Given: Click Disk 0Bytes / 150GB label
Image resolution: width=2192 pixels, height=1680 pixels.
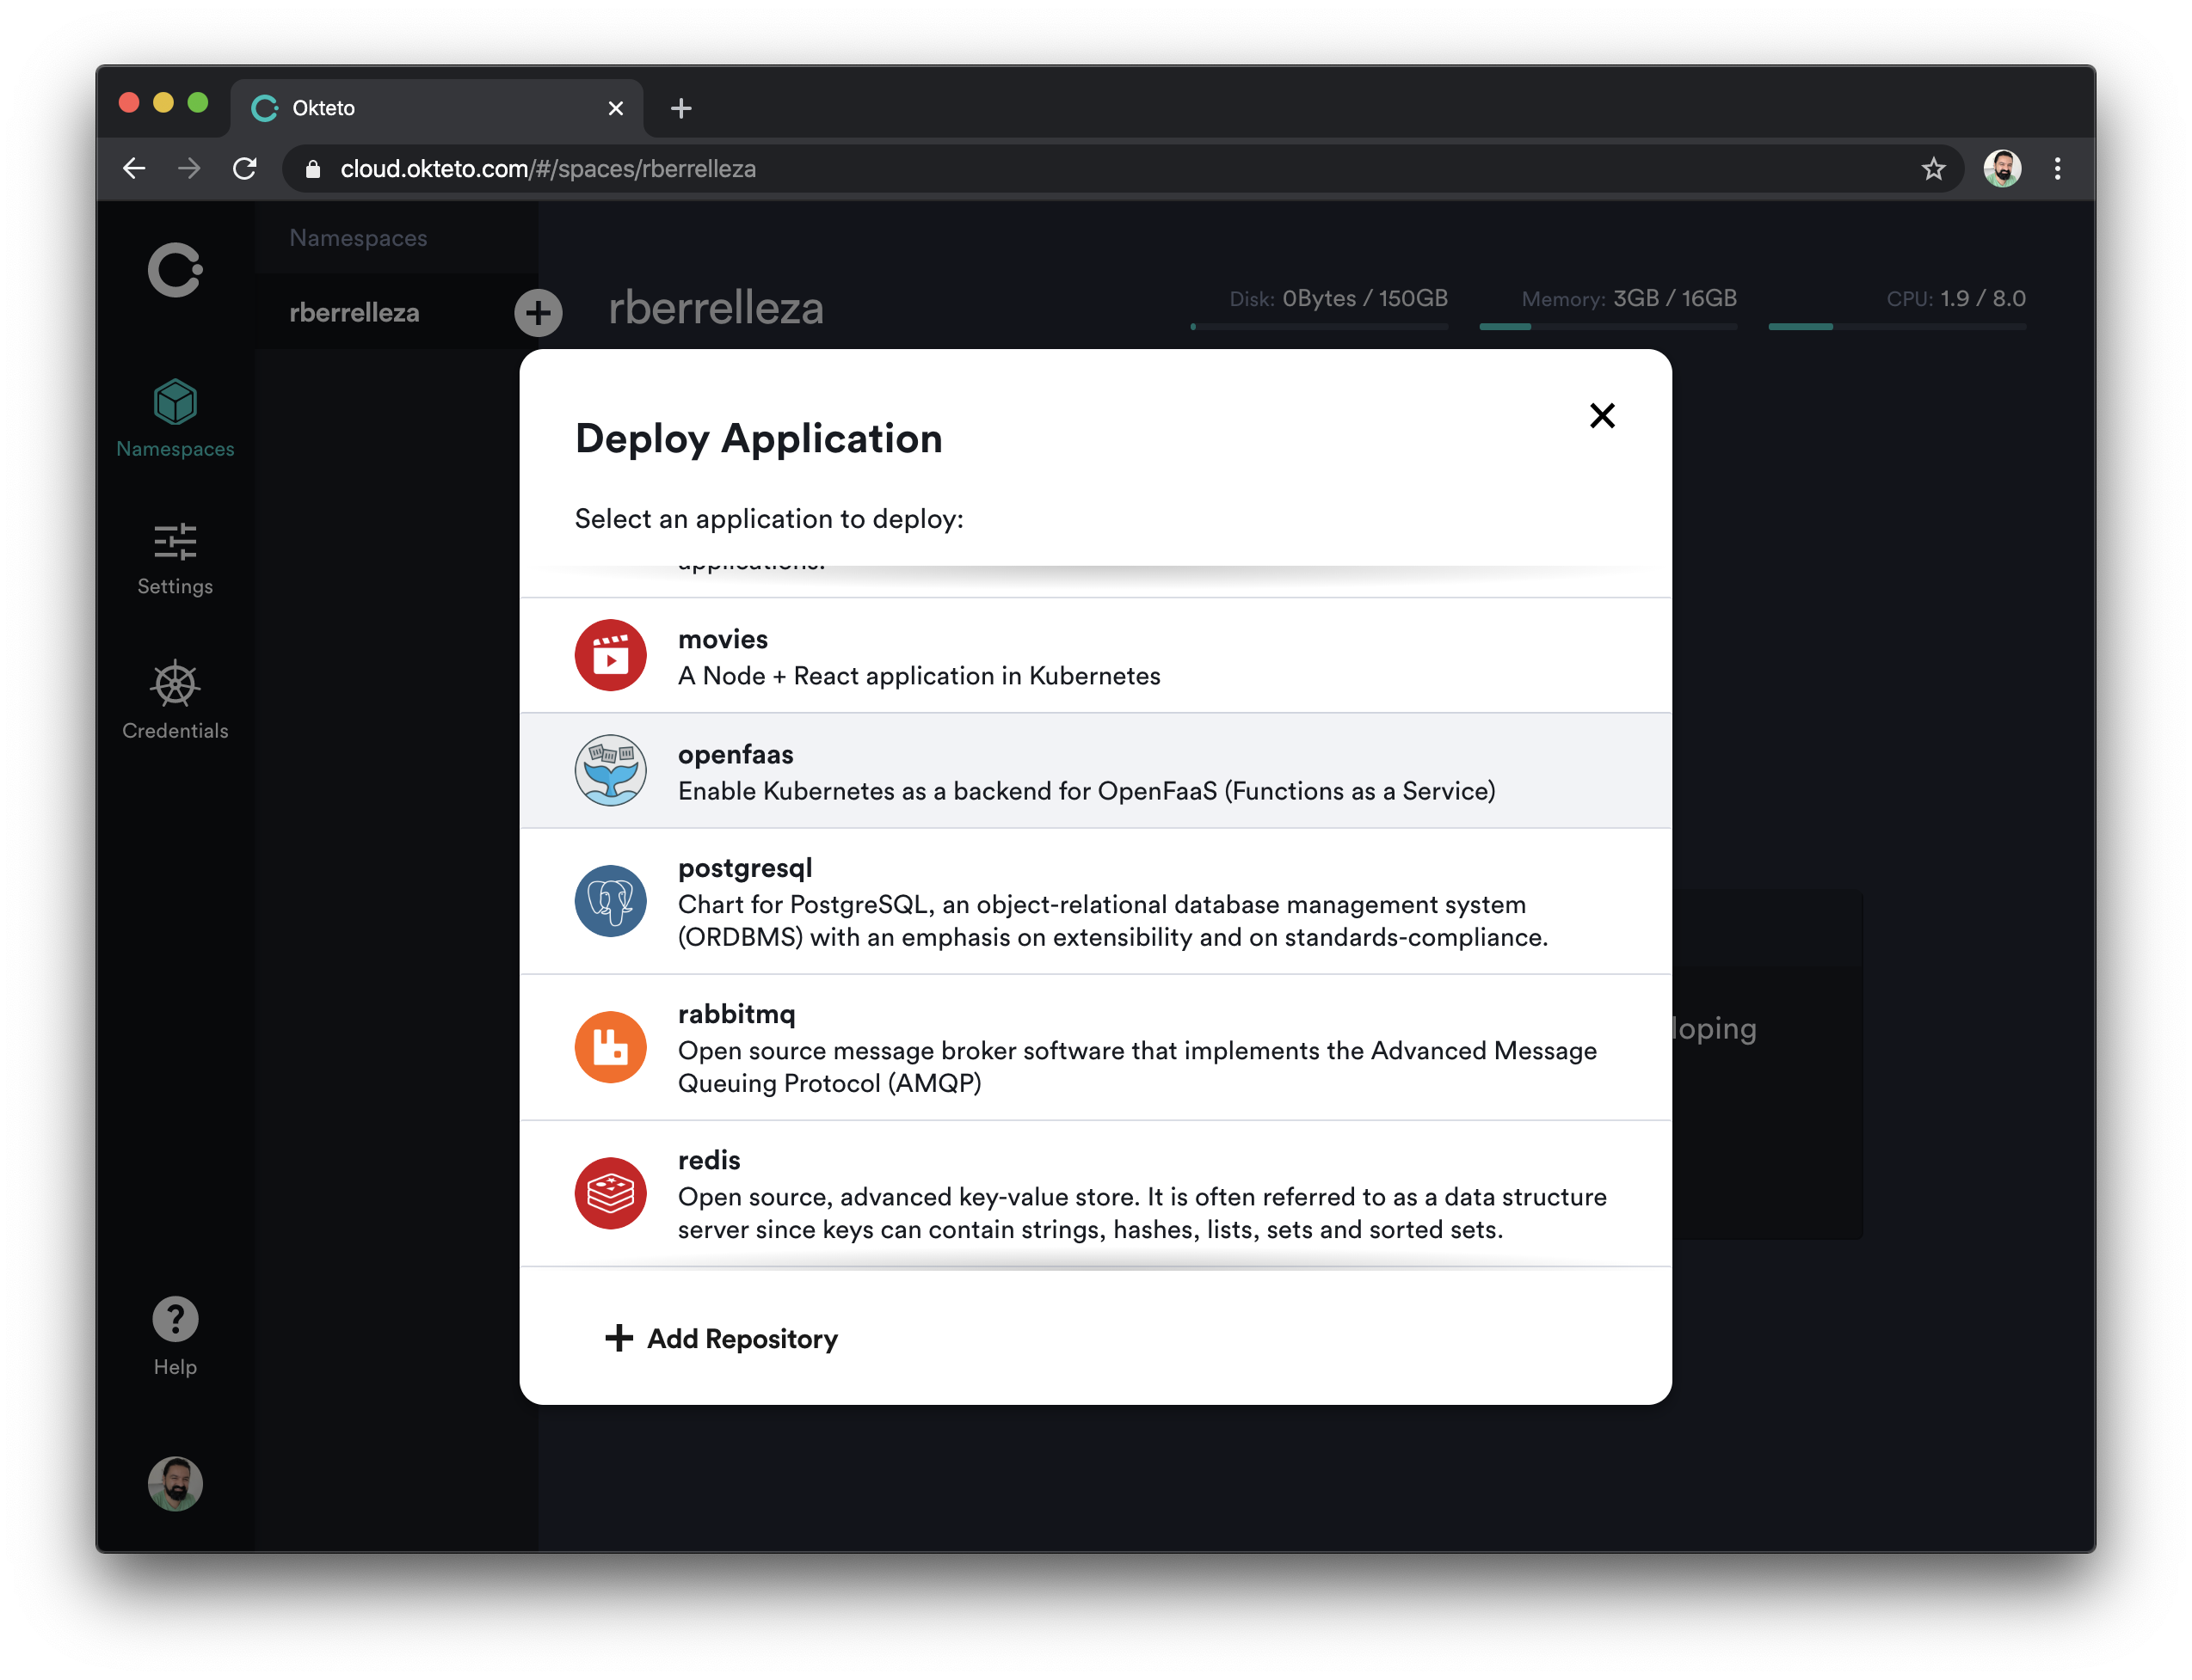Looking at the screenshot, I should pyautogui.click(x=1339, y=298).
